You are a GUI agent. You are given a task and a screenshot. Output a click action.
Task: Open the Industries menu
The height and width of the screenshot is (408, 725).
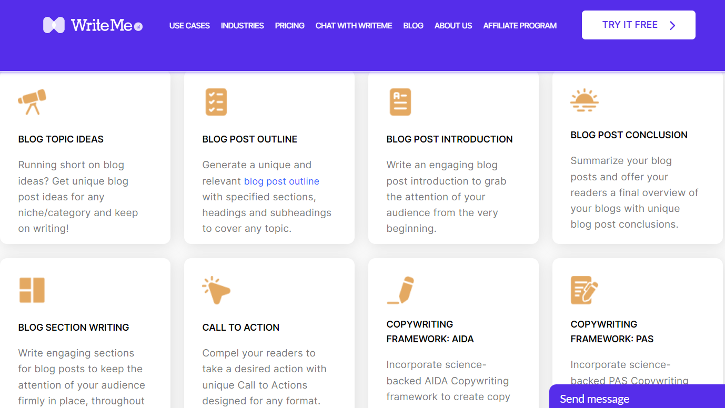tap(242, 26)
